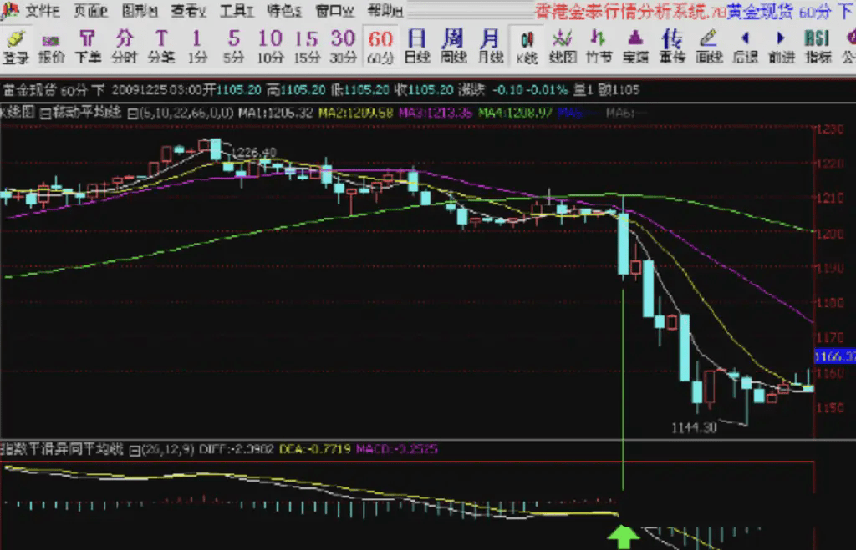The height and width of the screenshot is (550, 856).
Task: Select the 15分 fifteen-minute period
Action: [x=306, y=47]
